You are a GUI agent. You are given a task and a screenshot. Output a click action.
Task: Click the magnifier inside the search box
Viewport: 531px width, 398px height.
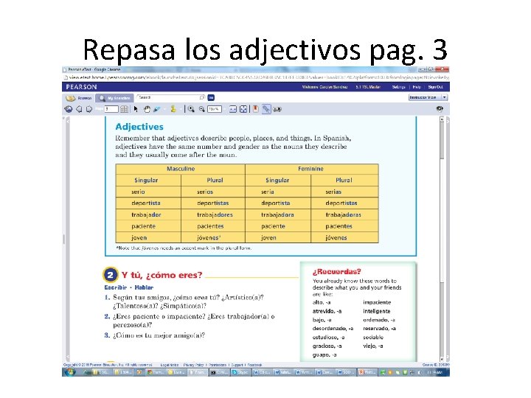(x=202, y=97)
